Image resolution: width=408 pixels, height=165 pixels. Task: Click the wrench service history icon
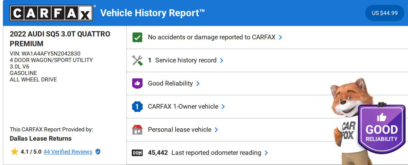coord(137,60)
